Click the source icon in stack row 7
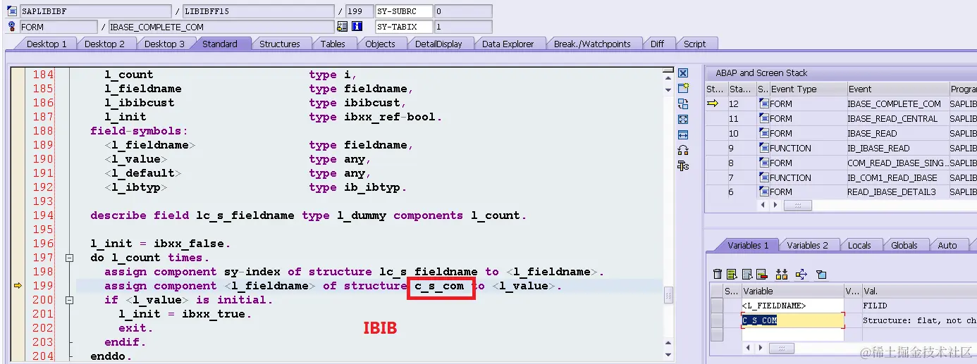 763,177
